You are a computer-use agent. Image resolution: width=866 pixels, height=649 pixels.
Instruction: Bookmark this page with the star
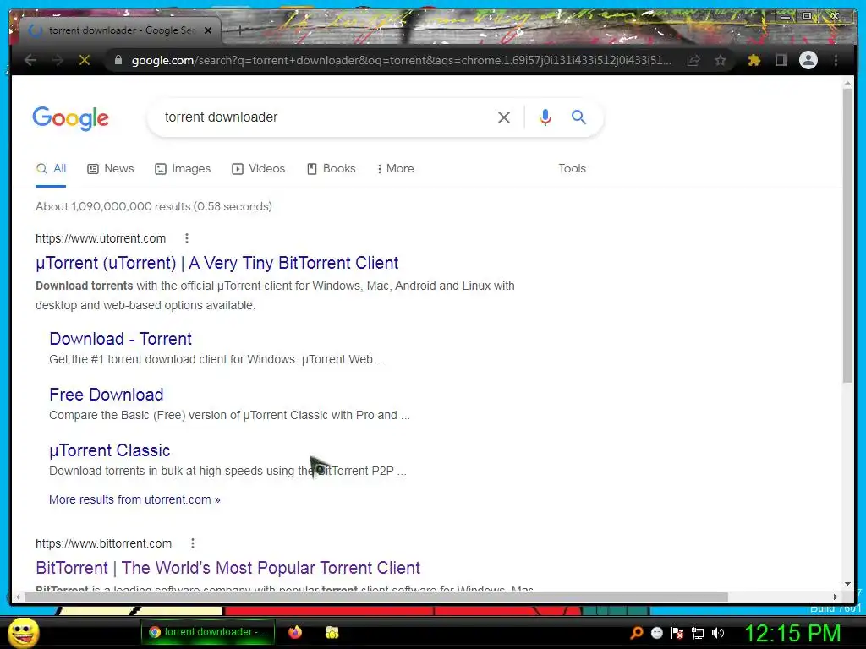coord(721,60)
